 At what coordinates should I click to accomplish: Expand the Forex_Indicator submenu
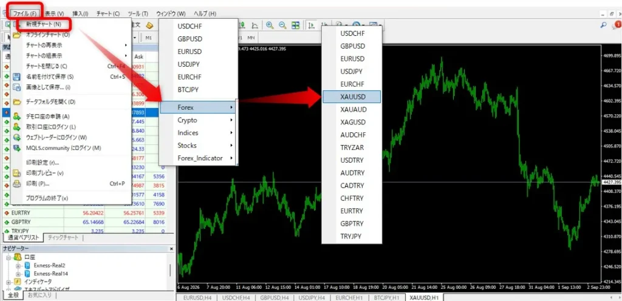click(x=199, y=158)
